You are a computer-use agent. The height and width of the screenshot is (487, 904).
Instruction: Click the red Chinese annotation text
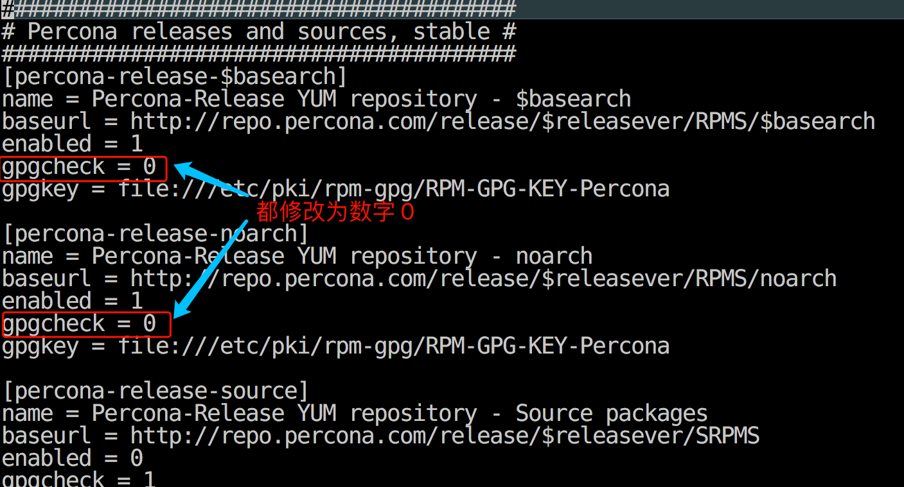(336, 212)
